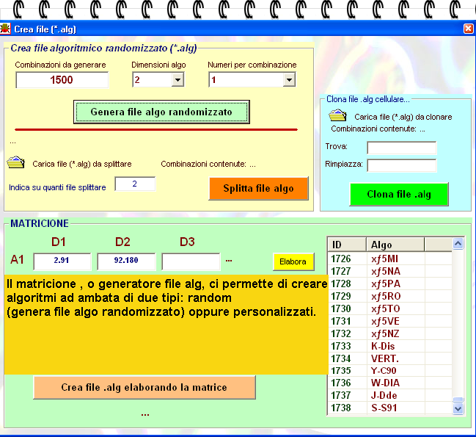Click scroll up arrow in algo list
The image size is (476, 437).
[x=458, y=243]
